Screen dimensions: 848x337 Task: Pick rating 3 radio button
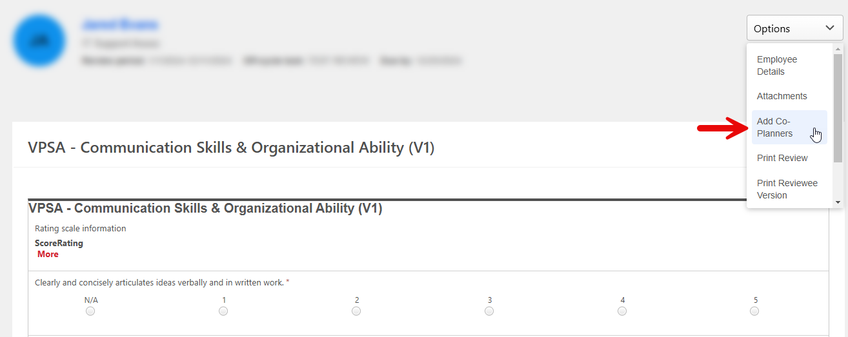click(489, 311)
